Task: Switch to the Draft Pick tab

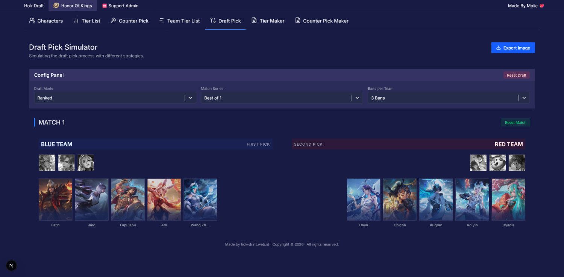Action: pos(226,21)
